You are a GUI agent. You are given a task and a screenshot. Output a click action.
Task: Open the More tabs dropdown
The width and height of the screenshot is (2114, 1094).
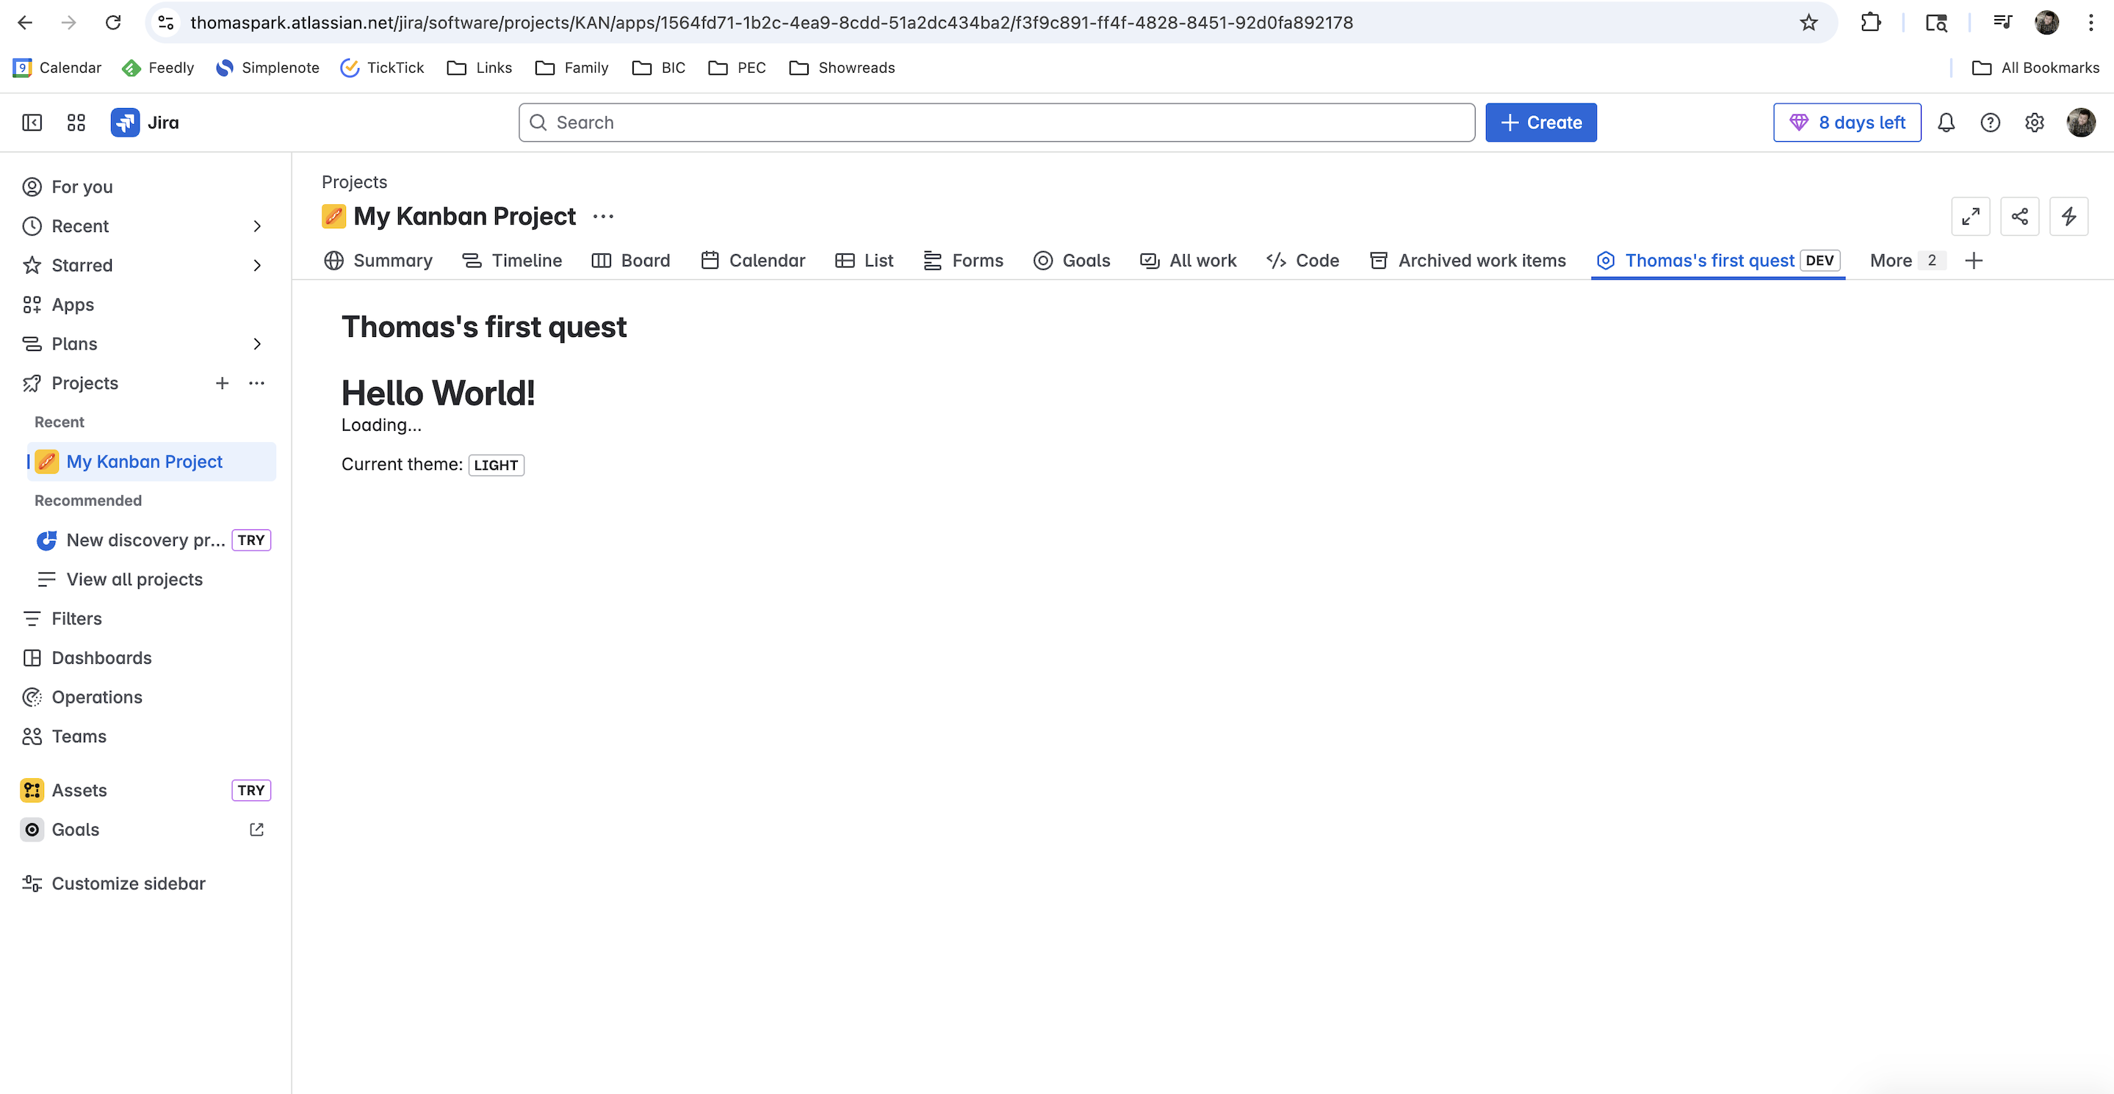click(x=1905, y=260)
